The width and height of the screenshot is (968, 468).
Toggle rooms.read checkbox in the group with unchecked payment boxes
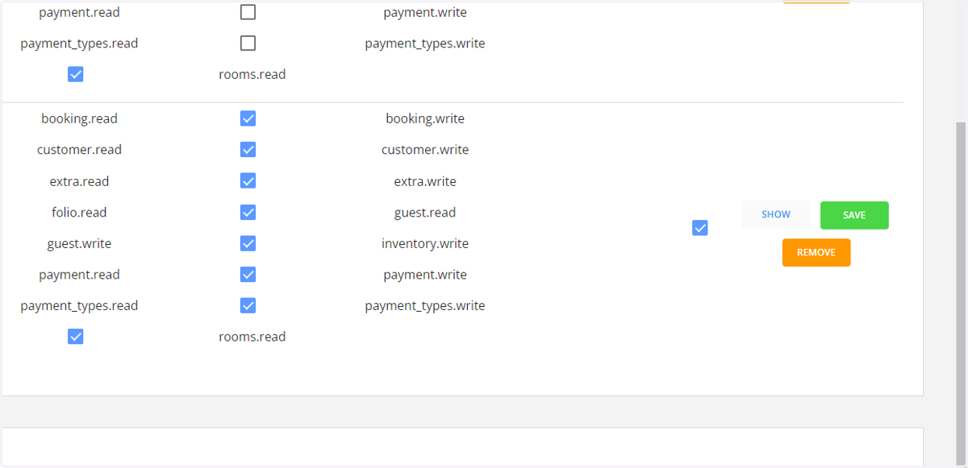point(76,74)
